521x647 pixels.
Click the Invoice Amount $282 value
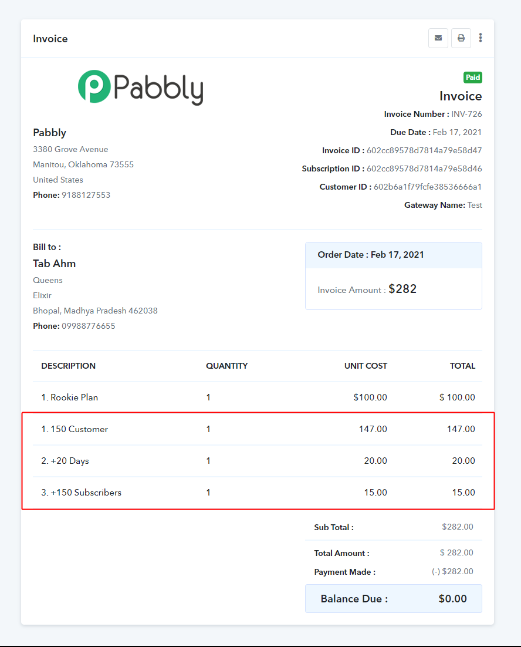pos(402,289)
